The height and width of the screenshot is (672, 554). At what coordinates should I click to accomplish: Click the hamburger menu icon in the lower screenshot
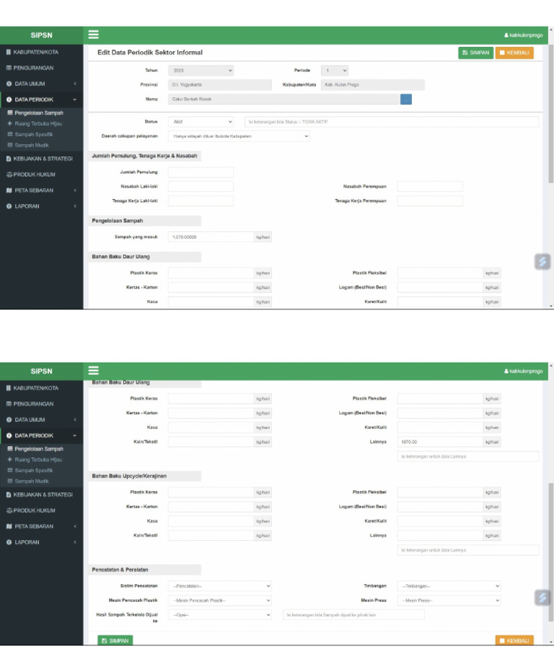(94, 371)
